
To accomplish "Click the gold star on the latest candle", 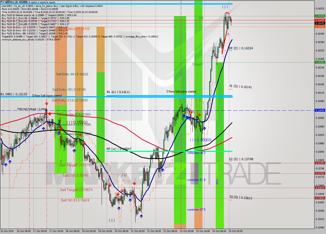I will pyautogui.click(x=231, y=23).
